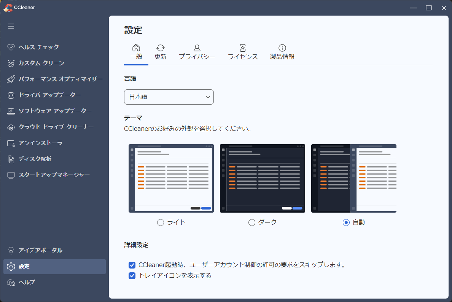
Task: Open the 製品情報 tab label
Action: (282, 57)
